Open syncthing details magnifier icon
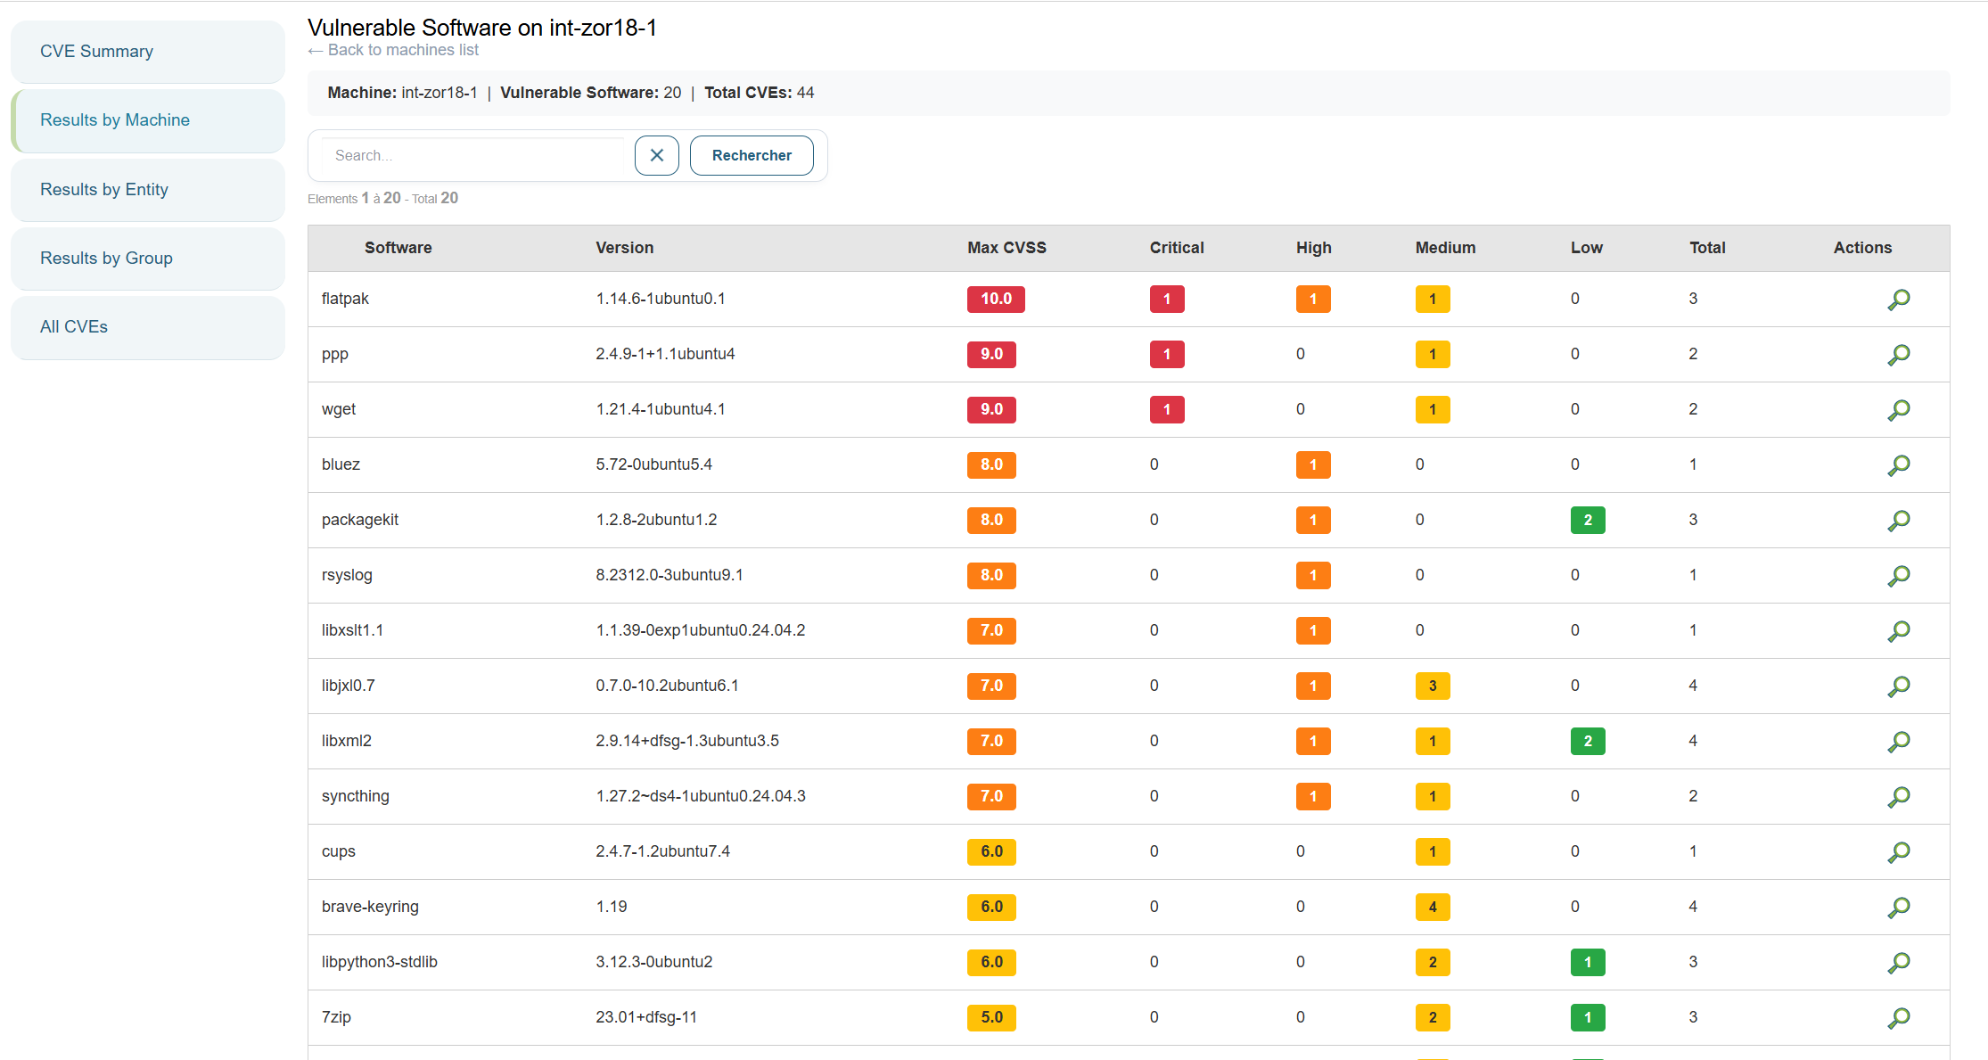 [x=1898, y=797]
